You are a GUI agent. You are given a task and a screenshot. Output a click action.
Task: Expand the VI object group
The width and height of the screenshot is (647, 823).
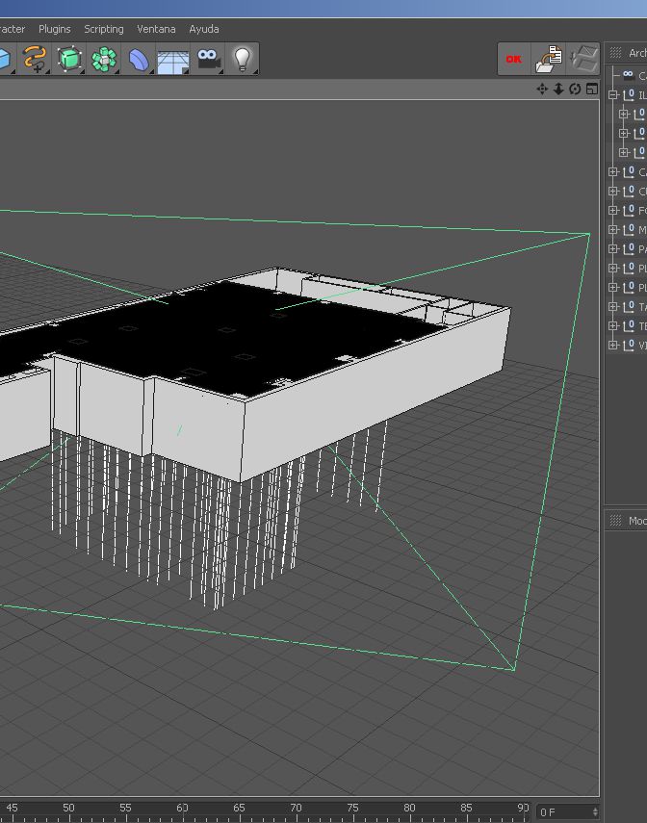click(612, 345)
